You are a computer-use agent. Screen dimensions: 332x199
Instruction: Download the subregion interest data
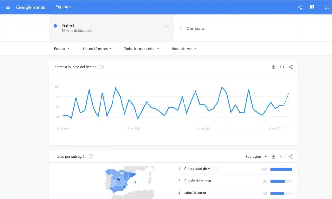click(x=273, y=156)
